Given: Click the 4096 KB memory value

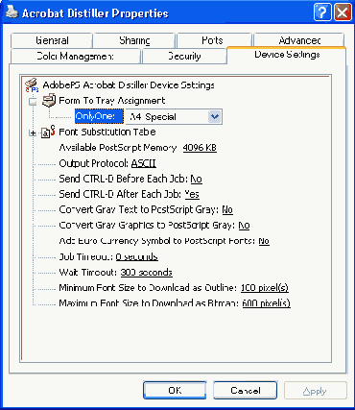Looking at the screenshot, I should tap(200, 148).
